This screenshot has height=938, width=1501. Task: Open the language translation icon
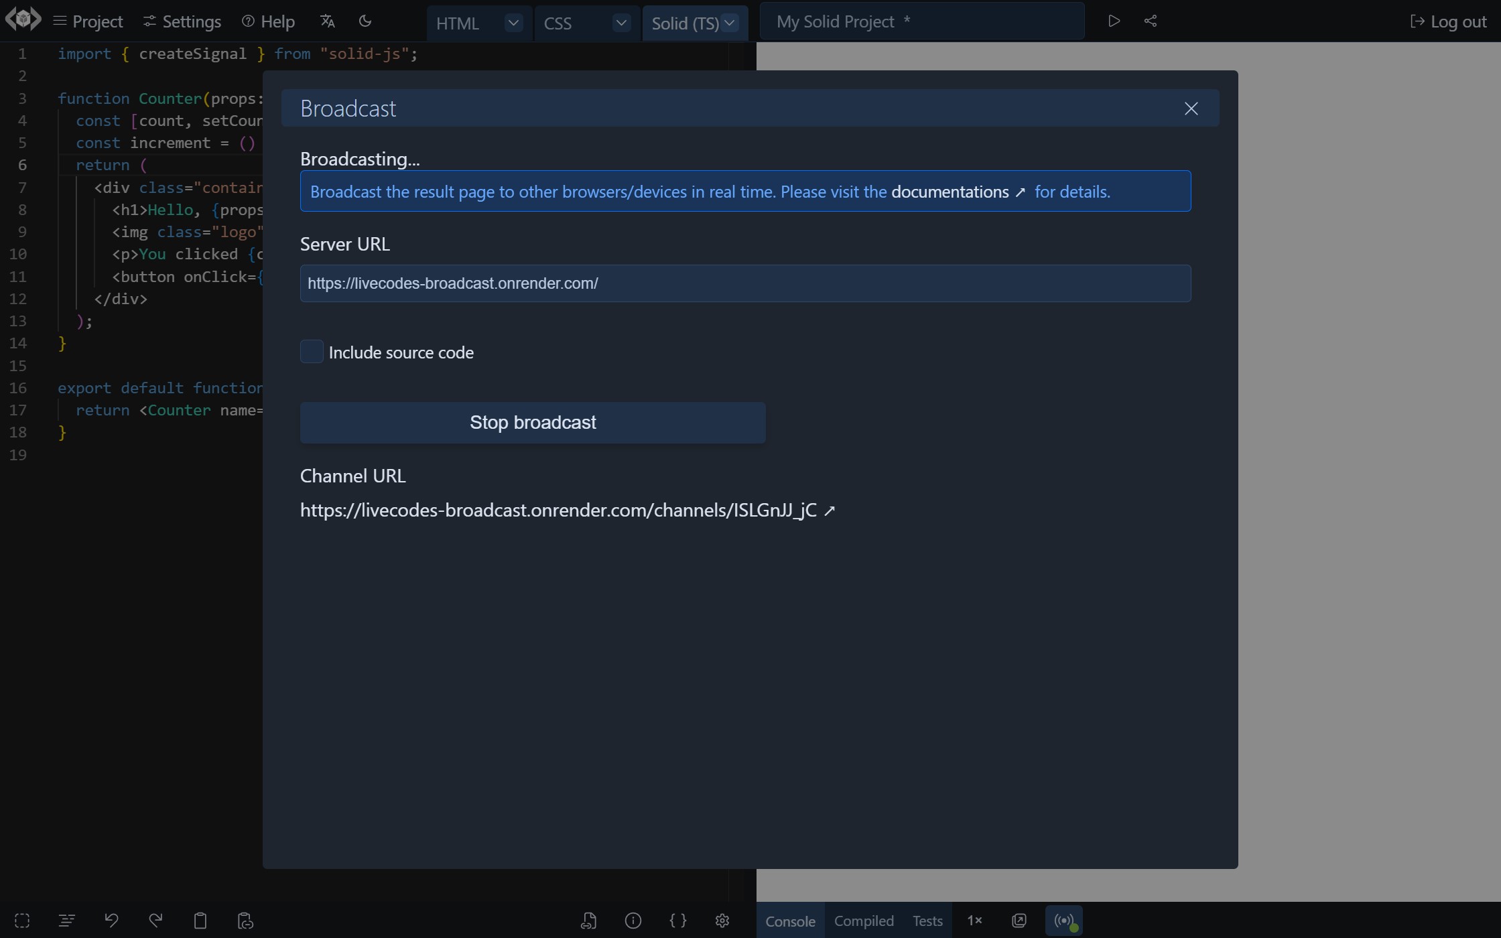327,21
